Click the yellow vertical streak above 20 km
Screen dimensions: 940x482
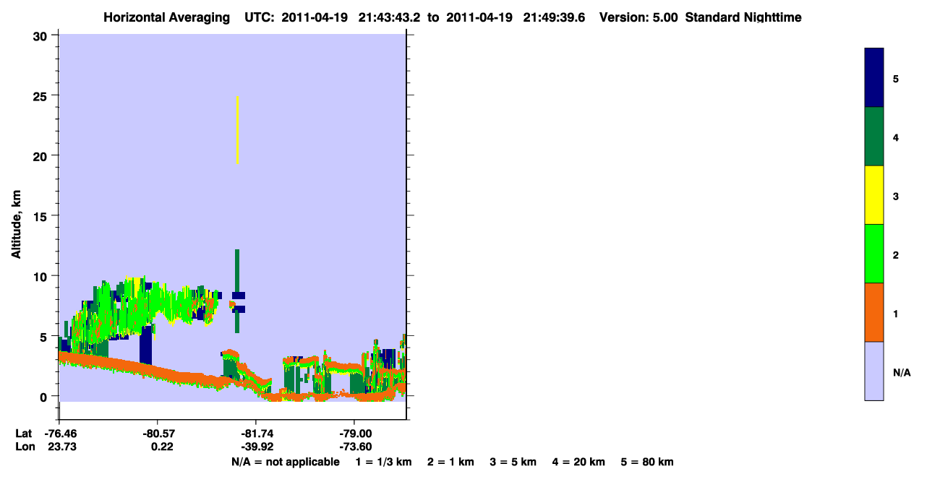237,130
